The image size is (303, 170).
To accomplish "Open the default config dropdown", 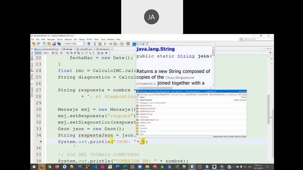I will [75, 43].
